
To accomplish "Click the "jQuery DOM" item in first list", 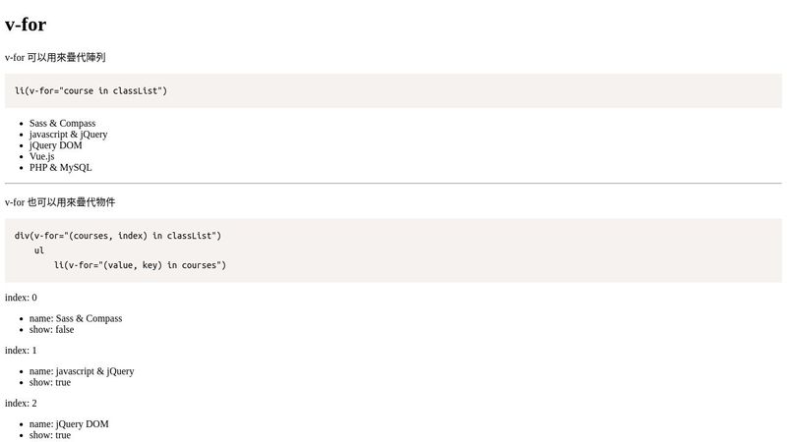I will 55,145.
